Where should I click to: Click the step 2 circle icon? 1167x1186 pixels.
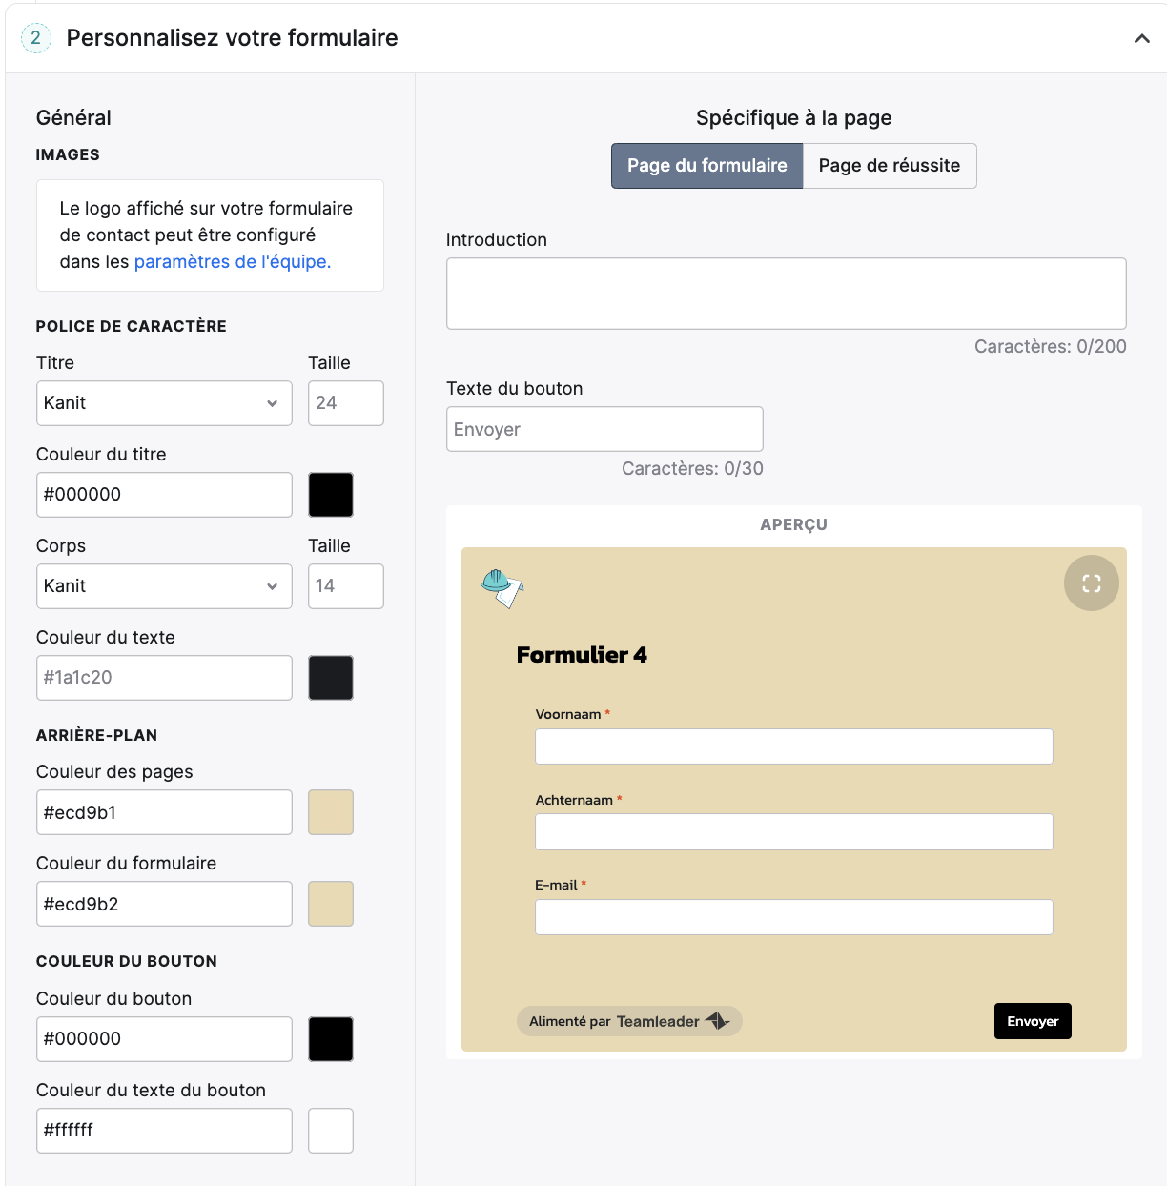tap(35, 38)
